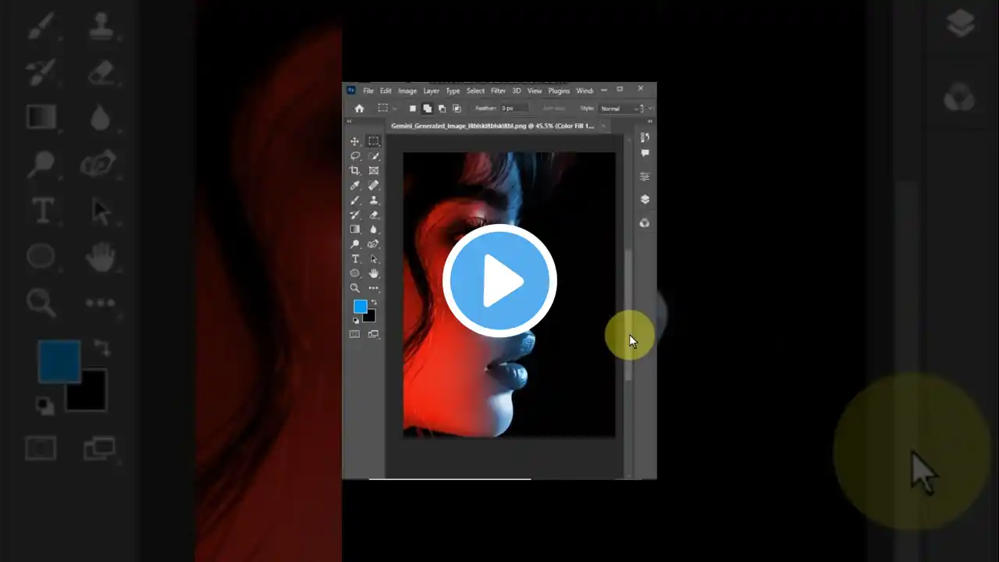Viewport: 999px width, 562px height.
Task: Open the Adjustments sliders panel icon
Action: [645, 176]
